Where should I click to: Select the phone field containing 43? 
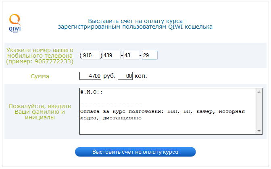click(x=131, y=55)
